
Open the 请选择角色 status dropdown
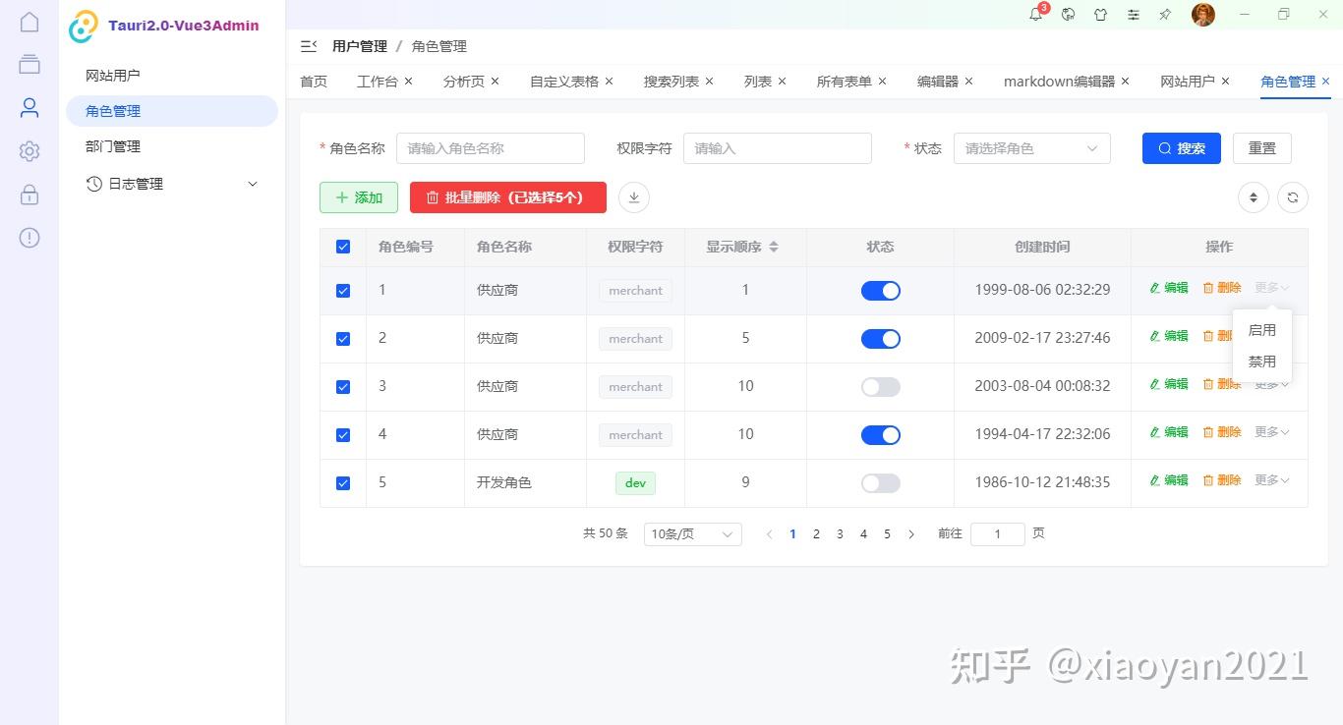(1031, 147)
